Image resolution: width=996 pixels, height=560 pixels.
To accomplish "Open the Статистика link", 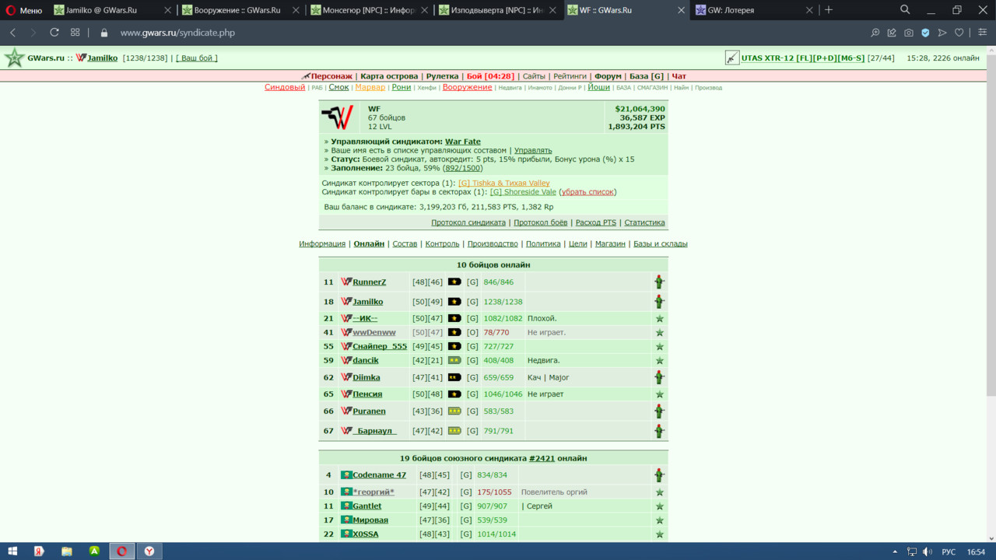I will click(644, 222).
